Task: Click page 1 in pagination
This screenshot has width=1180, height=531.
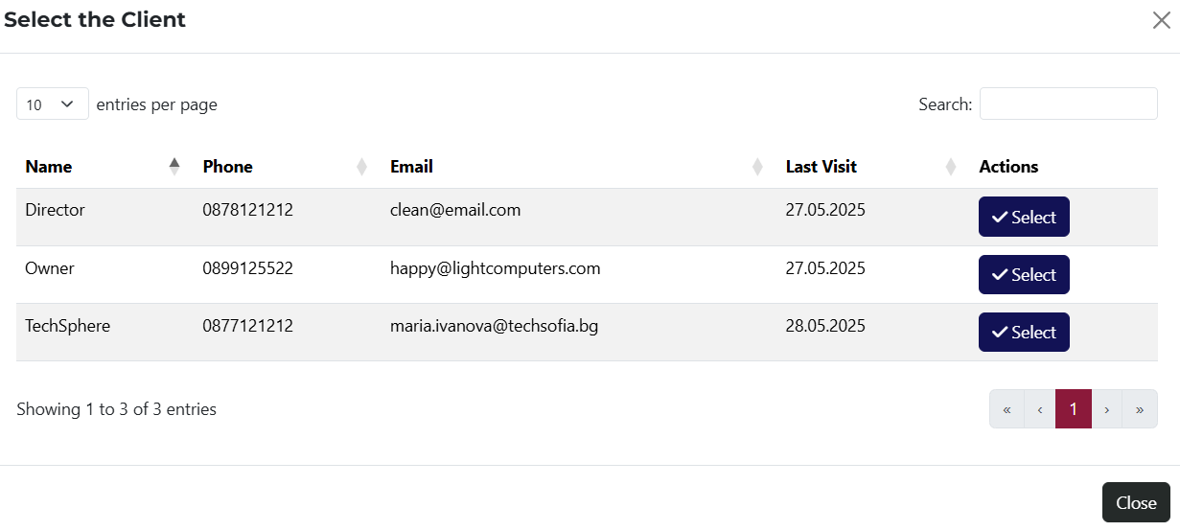Action: [1074, 409]
